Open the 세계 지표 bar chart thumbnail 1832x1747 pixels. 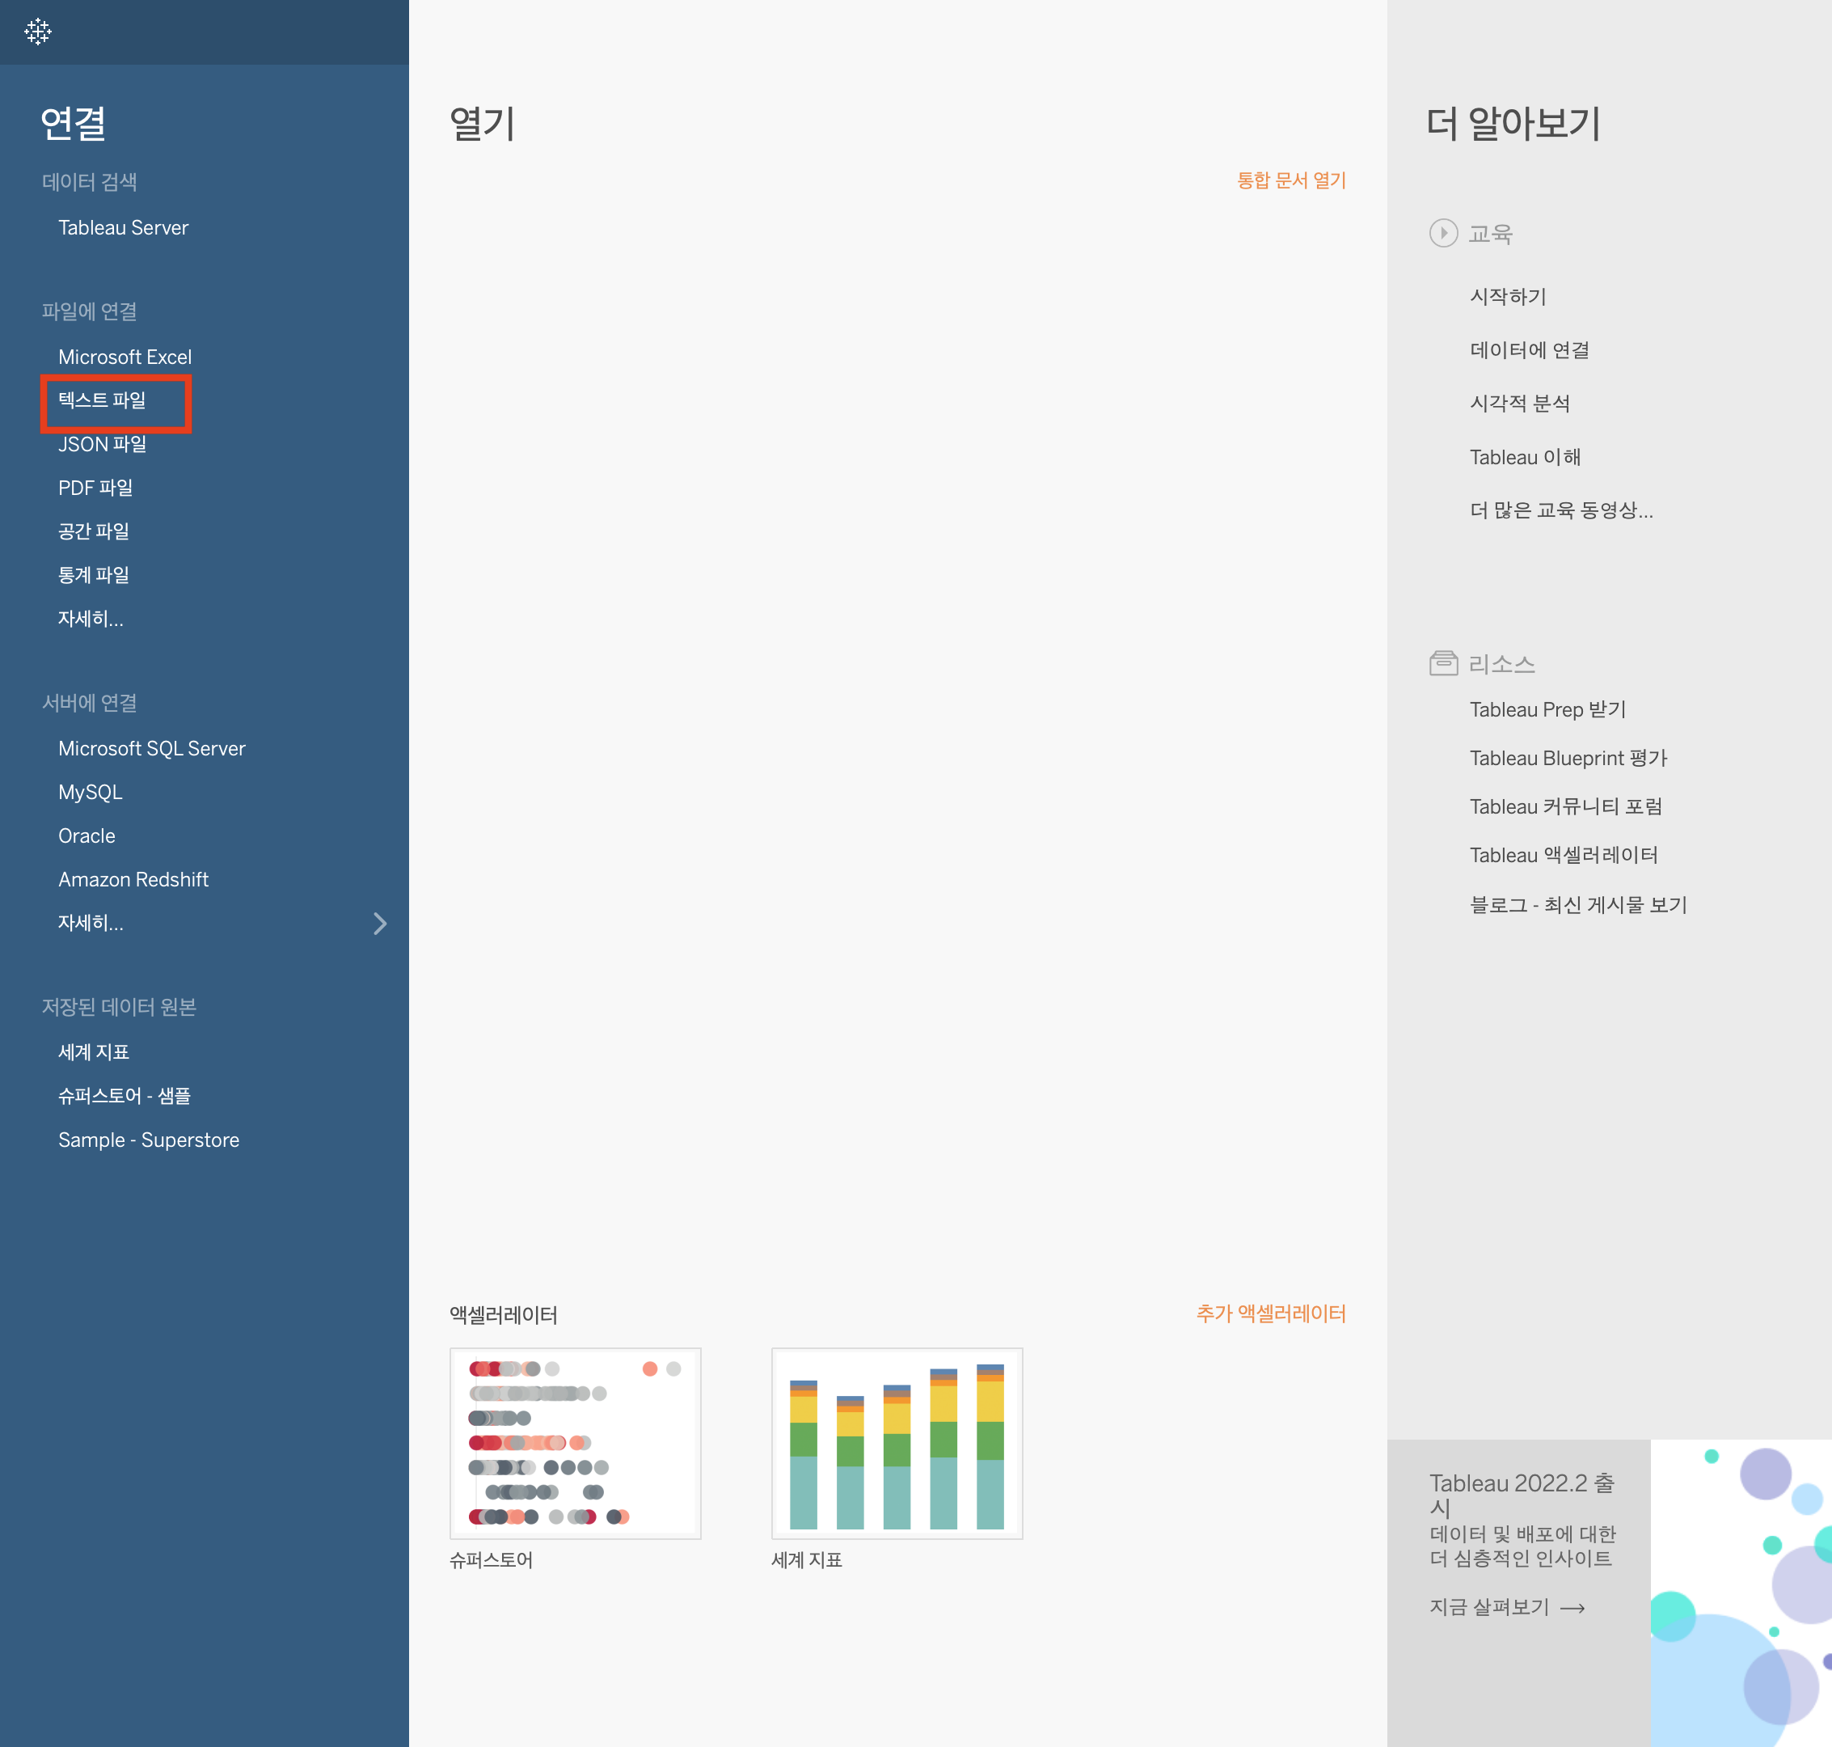(x=897, y=1442)
